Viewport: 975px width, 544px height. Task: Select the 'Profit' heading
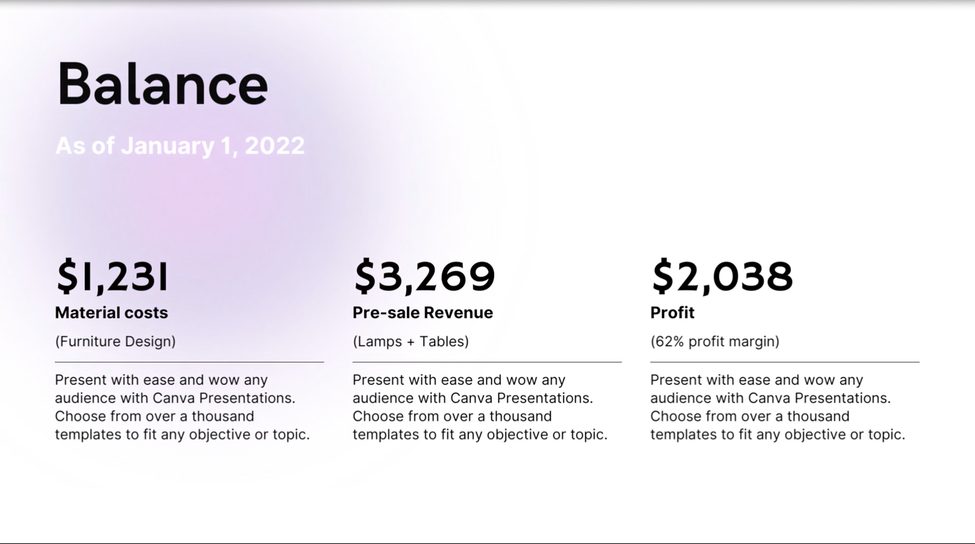coord(672,312)
